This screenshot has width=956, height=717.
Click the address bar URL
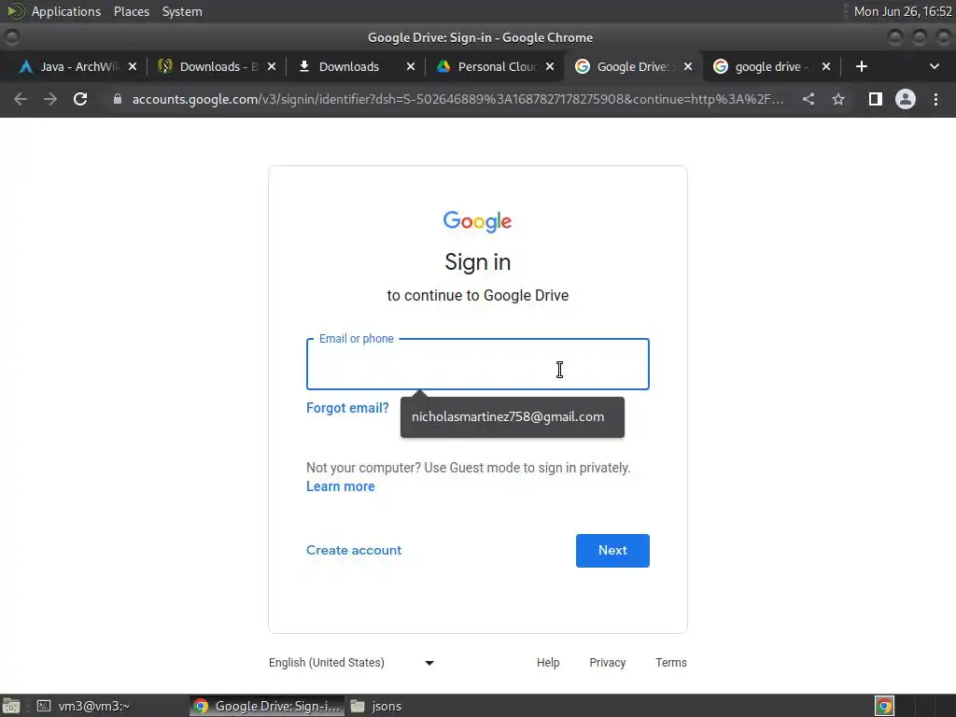coord(457,99)
